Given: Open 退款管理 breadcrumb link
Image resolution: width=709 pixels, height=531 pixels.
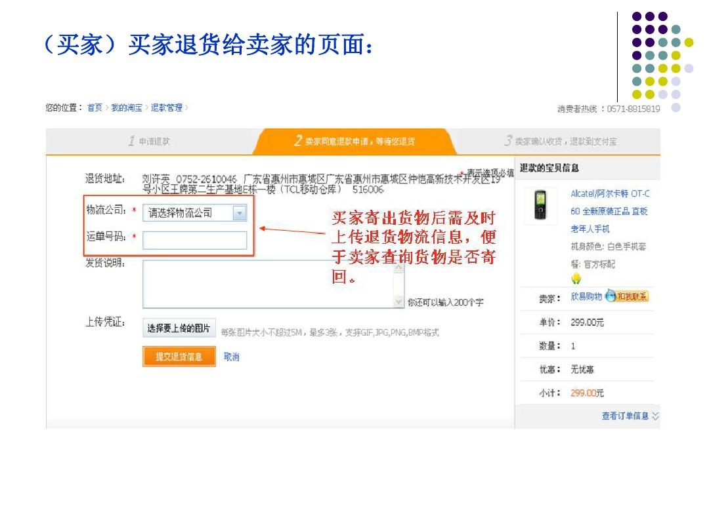Looking at the screenshot, I should tap(166, 108).
